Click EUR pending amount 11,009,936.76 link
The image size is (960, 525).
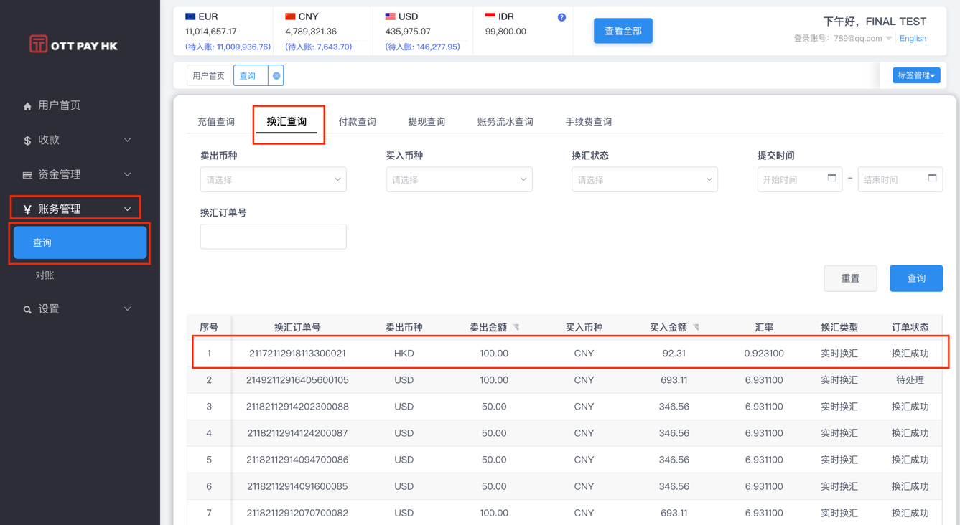coord(228,47)
